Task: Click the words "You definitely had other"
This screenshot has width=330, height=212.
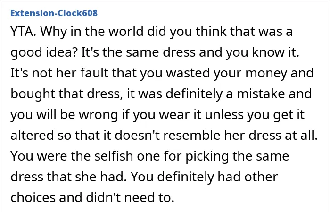Action: pyautogui.click(x=204, y=177)
